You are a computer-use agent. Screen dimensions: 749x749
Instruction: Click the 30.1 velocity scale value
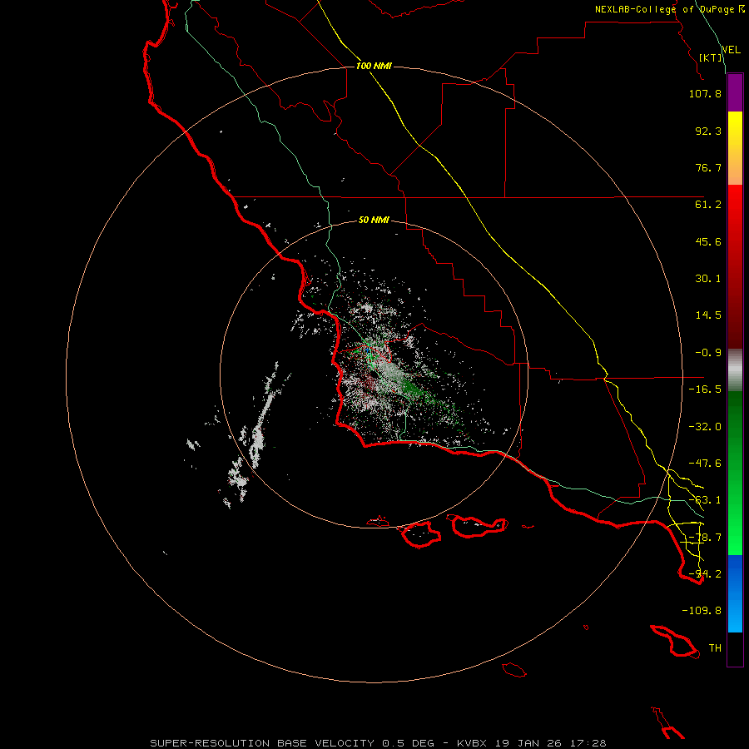pos(708,279)
